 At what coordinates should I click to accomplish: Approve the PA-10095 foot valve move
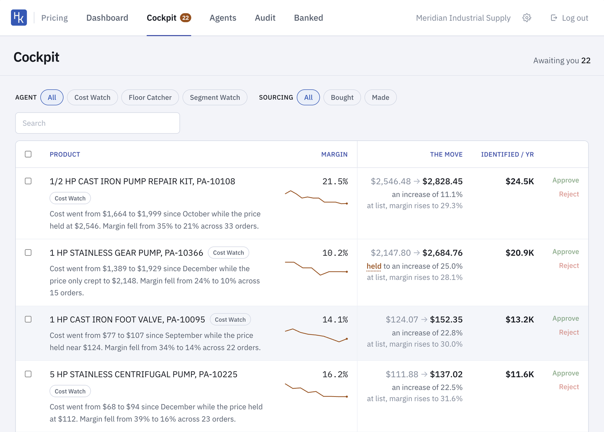565,319
